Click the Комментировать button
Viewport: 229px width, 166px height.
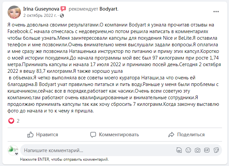114,135
